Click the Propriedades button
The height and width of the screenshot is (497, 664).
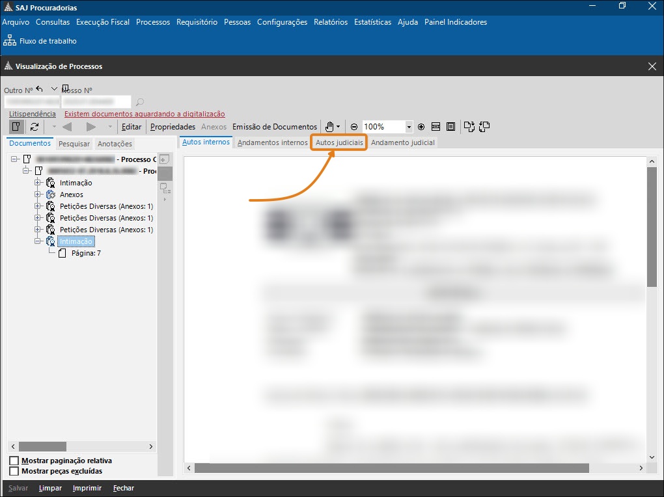(173, 127)
